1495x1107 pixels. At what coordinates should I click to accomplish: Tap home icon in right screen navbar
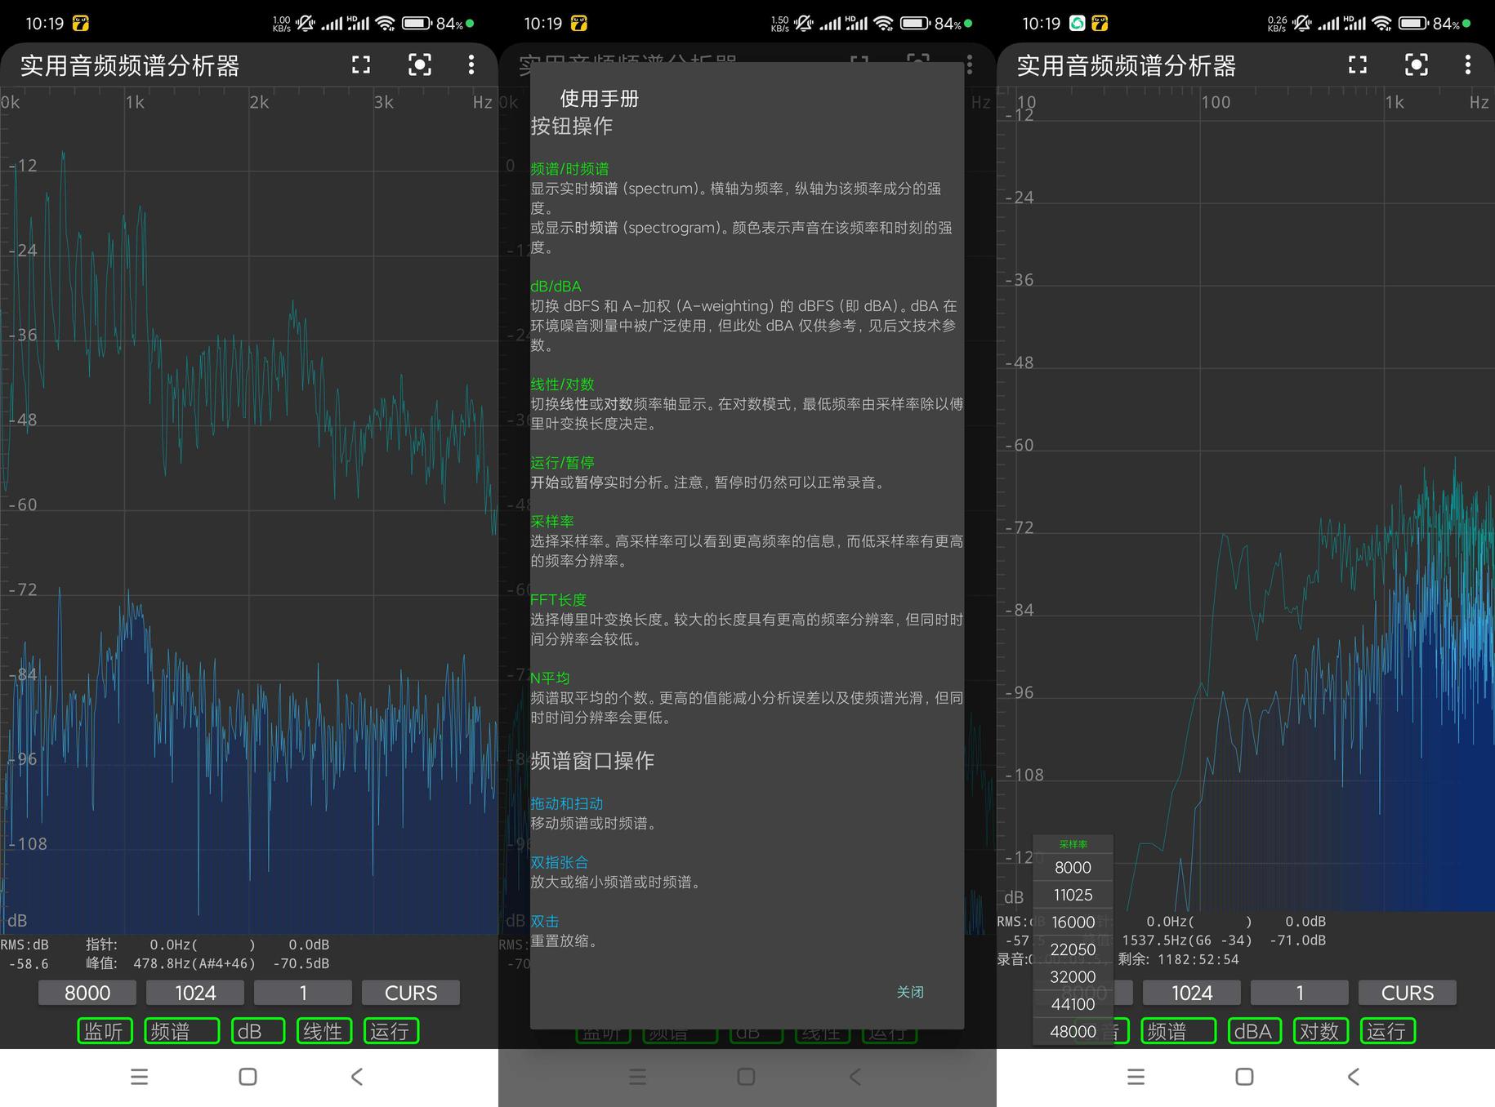coord(1245,1077)
